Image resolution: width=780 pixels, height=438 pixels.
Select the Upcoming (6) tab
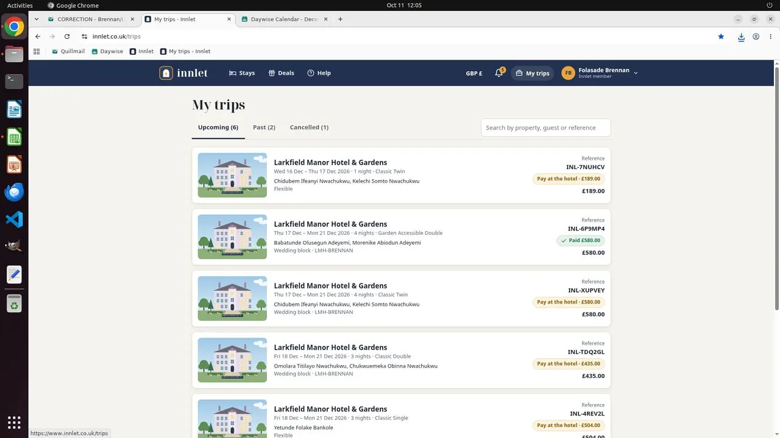(218, 128)
